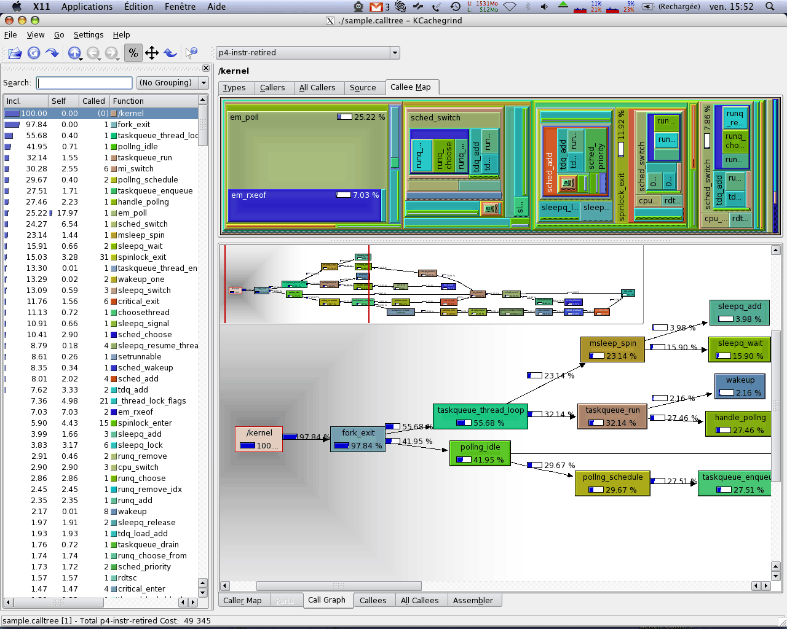Screen dimensions: 787x629
Task: Expand the (No Grouping) combo box
Action: (x=172, y=83)
